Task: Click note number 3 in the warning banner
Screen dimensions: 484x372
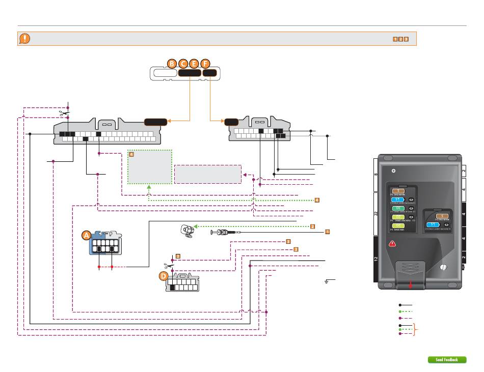Action: pos(406,39)
